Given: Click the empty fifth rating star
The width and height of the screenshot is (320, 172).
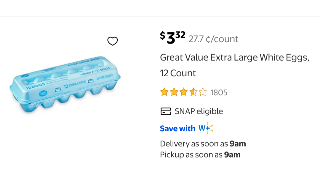Looking at the screenshot, I should coord(203,92).
